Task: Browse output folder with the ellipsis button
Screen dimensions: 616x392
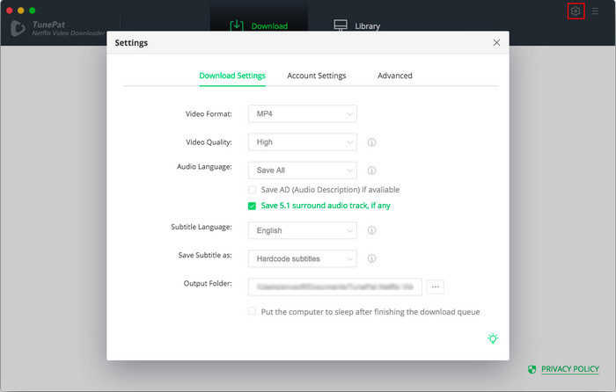Action: 436,287
